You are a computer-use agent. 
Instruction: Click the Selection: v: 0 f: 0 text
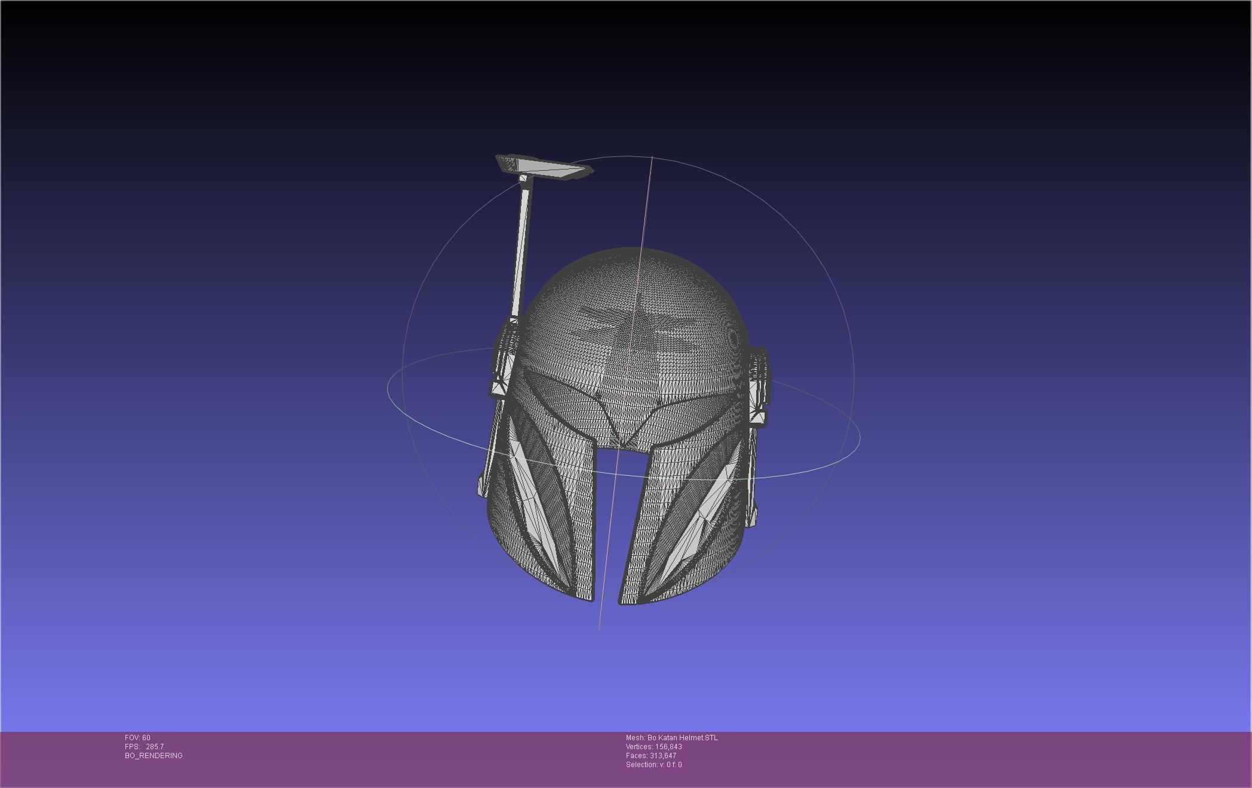click(653, 765)
